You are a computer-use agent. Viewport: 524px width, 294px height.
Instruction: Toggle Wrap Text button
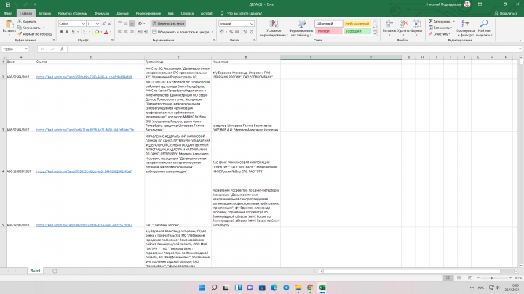[169, 24]
